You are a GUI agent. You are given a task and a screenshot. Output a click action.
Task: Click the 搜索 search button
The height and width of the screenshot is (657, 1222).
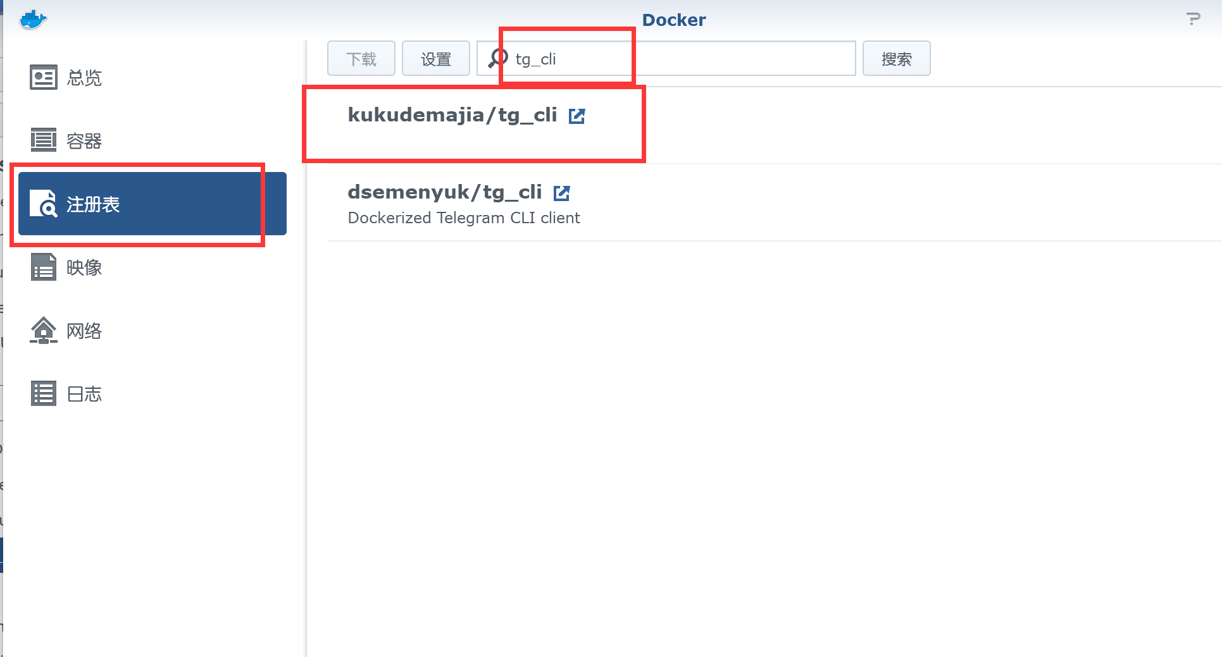[x=897, y=59]
